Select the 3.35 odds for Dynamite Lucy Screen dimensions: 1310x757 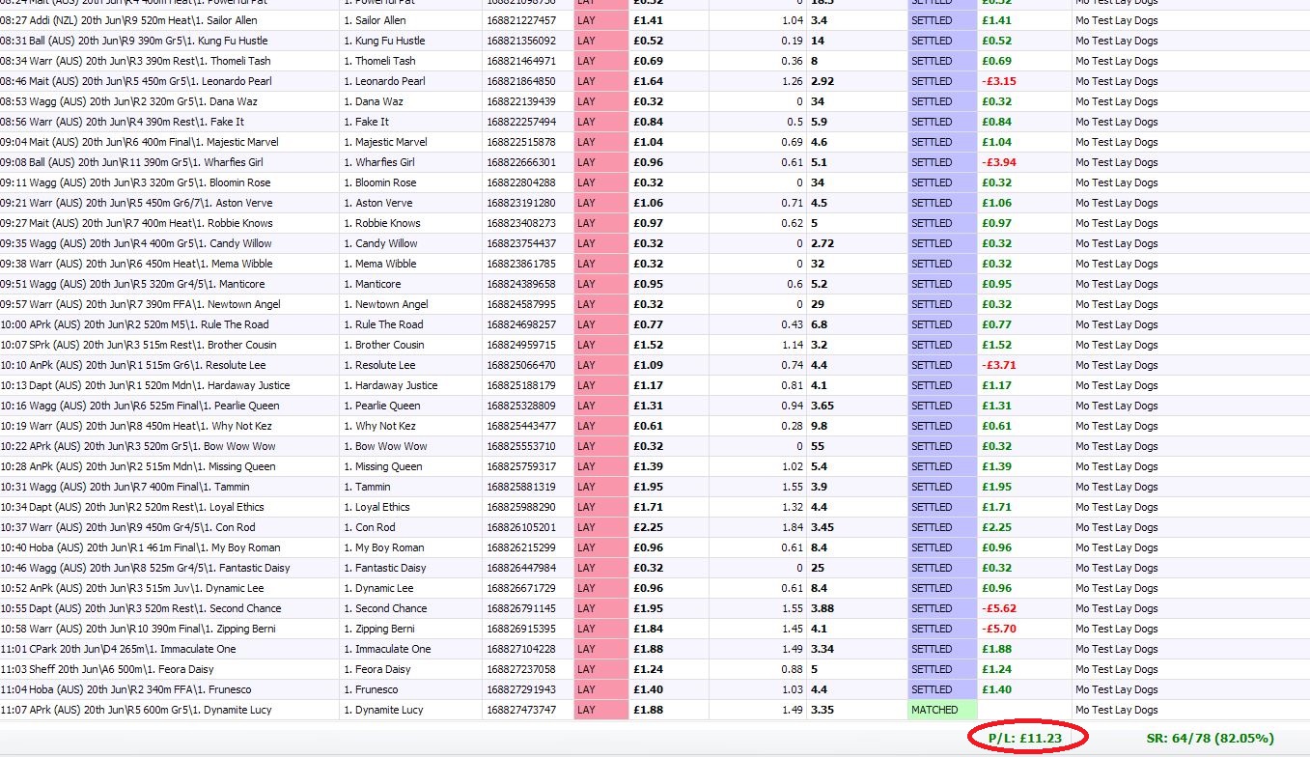(822, 710)
